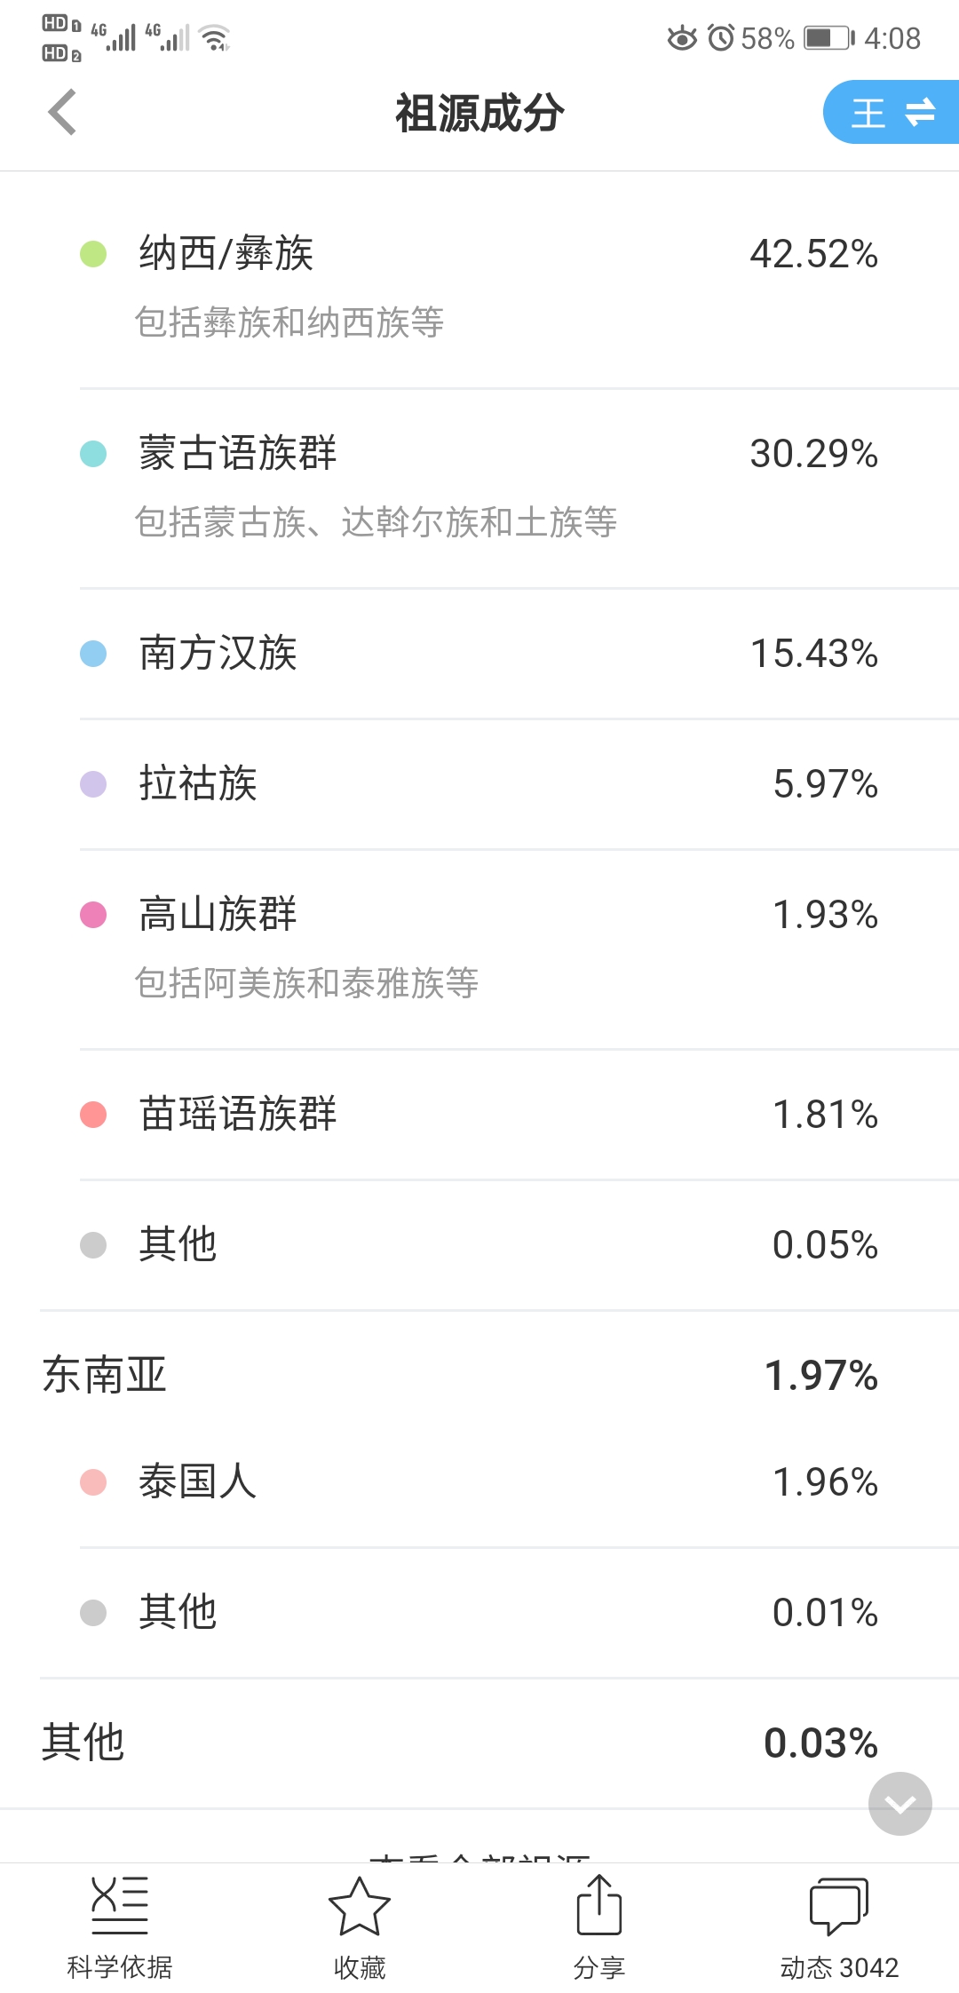This screenshot has width=959, height=1993.
Task: Tap the alarm clock status icon
Action: pyautogui.click(x=721, y=38)
